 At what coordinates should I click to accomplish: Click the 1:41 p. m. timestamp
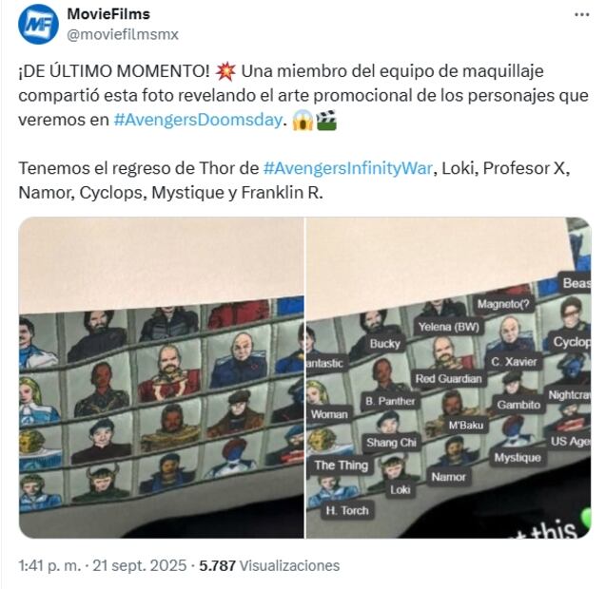tap(49, 565)
